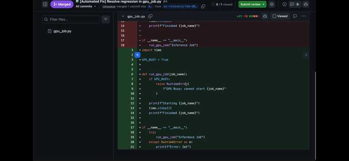Click the purple Merged status badge
The height and width of the screenshot is (161, 349).
click(62, 4)
